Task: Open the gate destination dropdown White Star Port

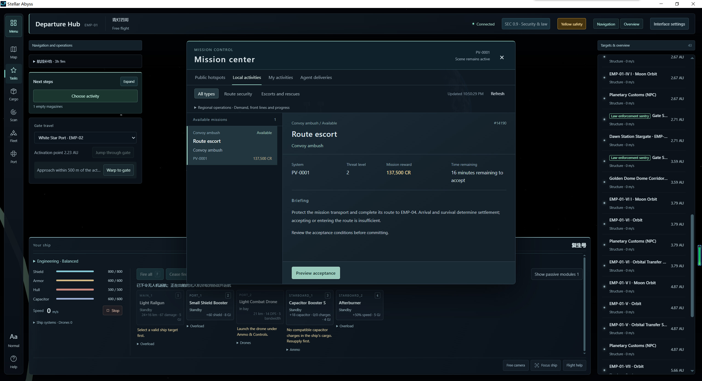Action: pos(85,138)
